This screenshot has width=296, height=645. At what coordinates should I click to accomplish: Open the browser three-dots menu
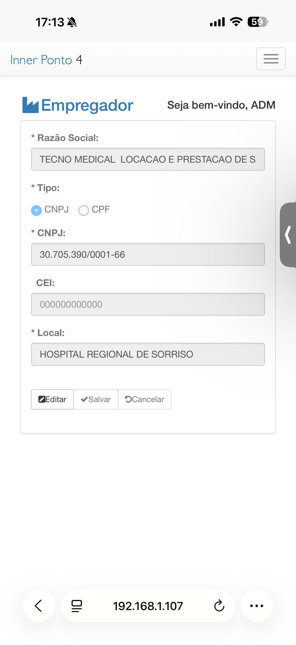point(257,605)
